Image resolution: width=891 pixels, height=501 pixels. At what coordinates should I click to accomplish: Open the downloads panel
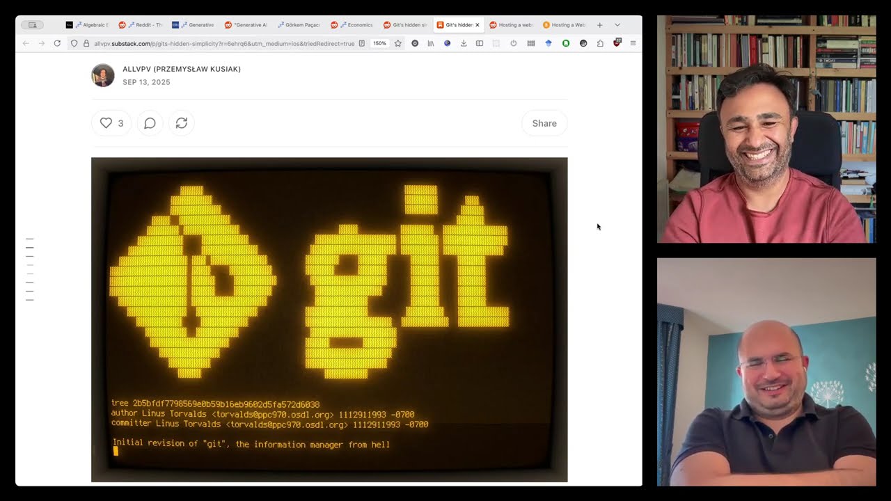click(464, 43)
